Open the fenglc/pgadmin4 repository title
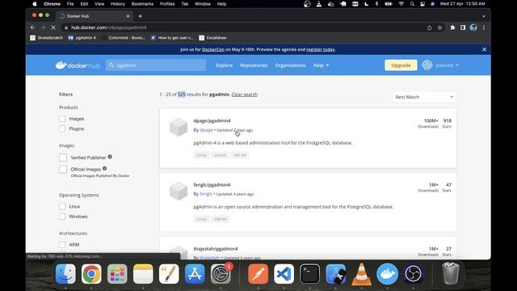 pos(212,185)
